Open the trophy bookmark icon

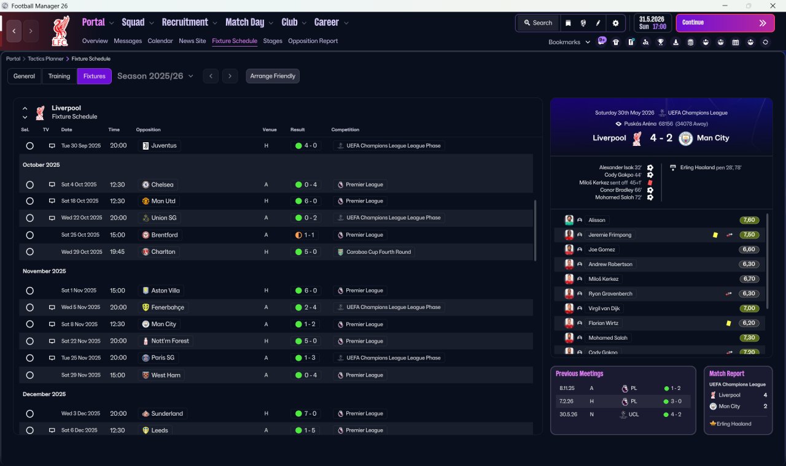click(661, 42)
